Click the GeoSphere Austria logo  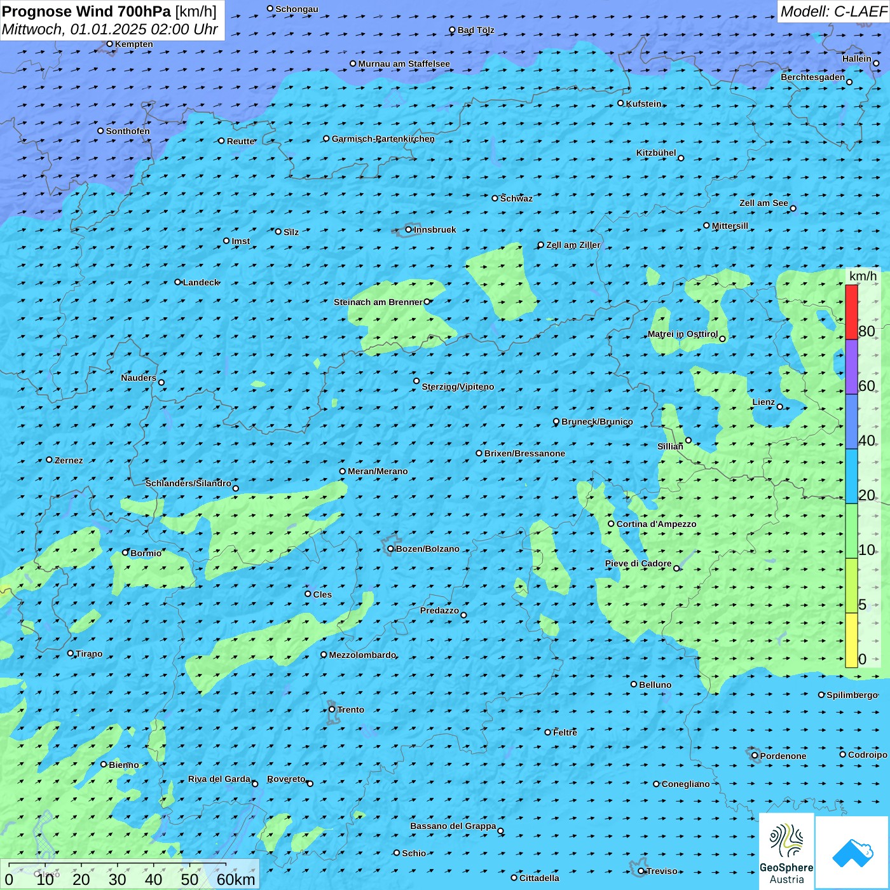point(786,851)
